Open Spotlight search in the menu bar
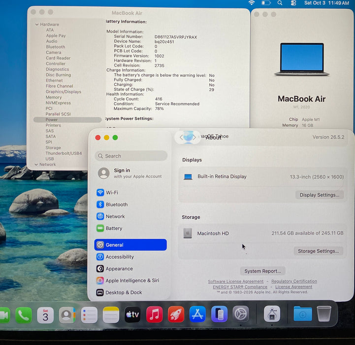The image size is (355, 345). point(280,3)
